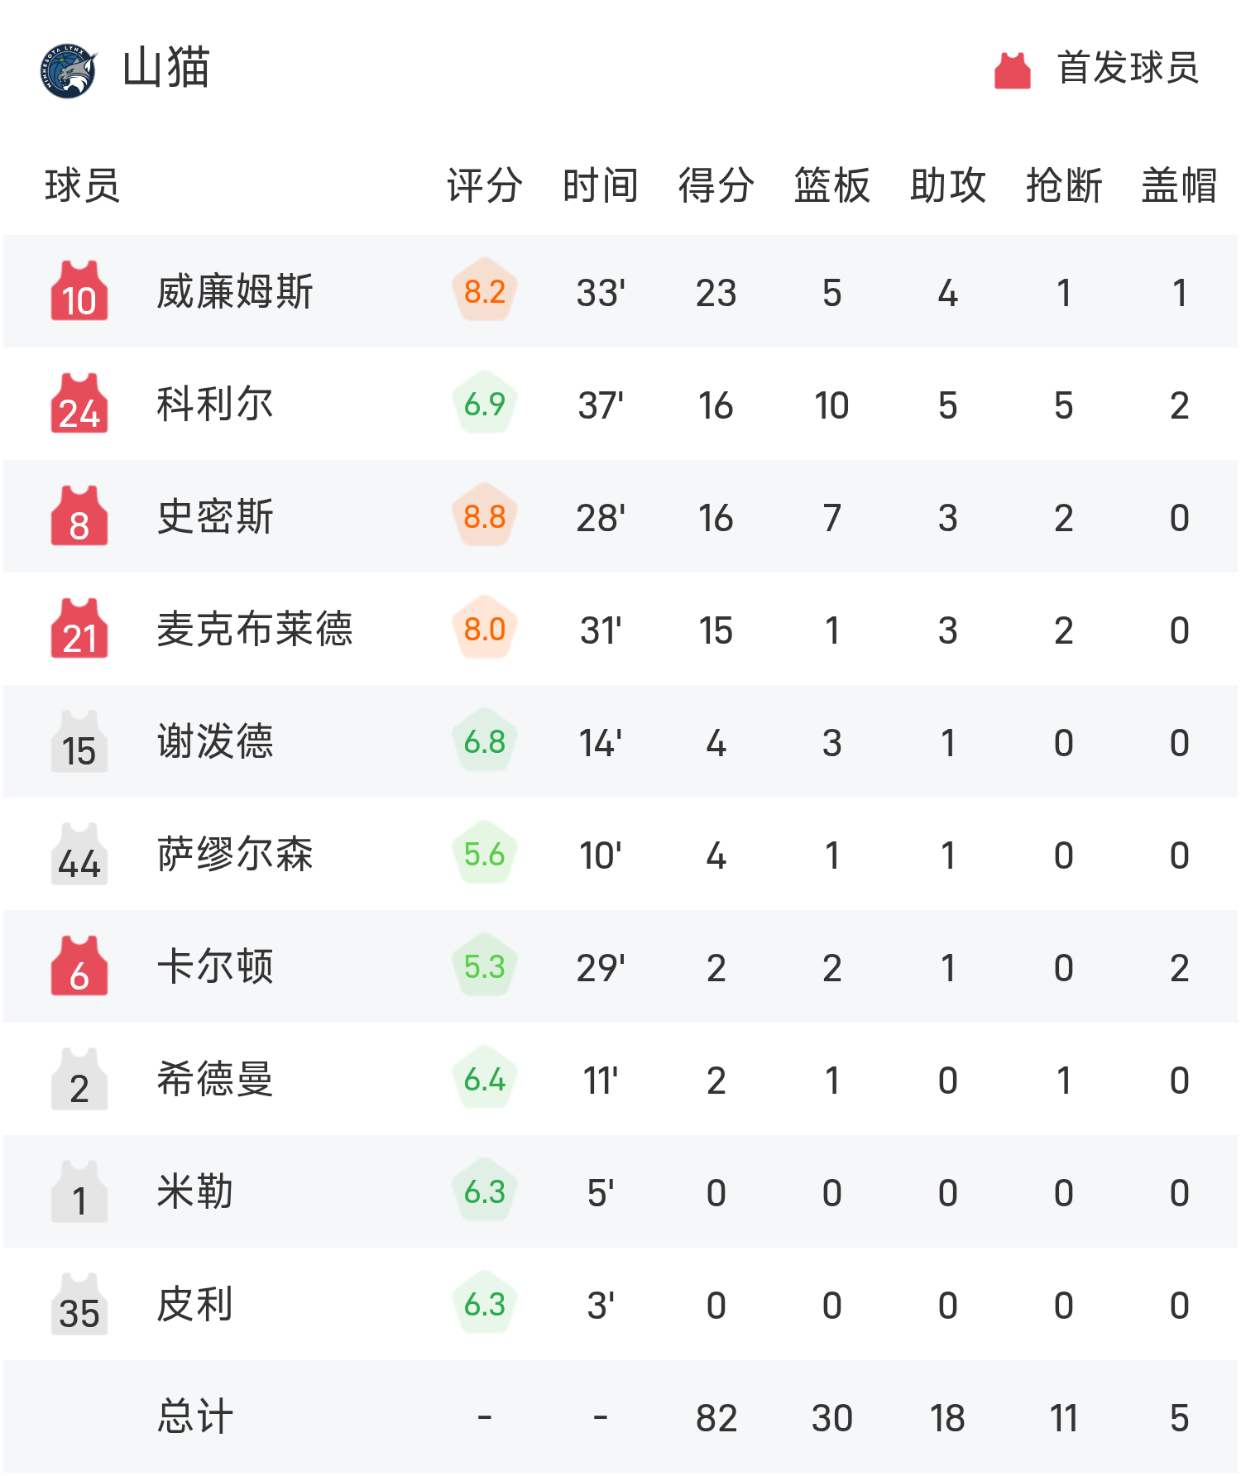Click the 山猫 team name
This screenshot has height=1476, width=1241.
click(166, 68)
